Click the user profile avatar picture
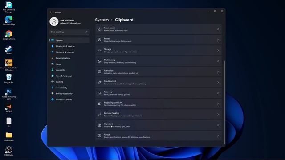Image resolution: width=285 pixels, height=160 pixels. click(54, 22)
